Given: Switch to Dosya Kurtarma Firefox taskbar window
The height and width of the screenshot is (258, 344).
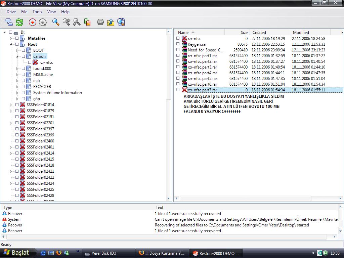Looking at the screenshot, I should pyautogui.click(x=162, y=253).
